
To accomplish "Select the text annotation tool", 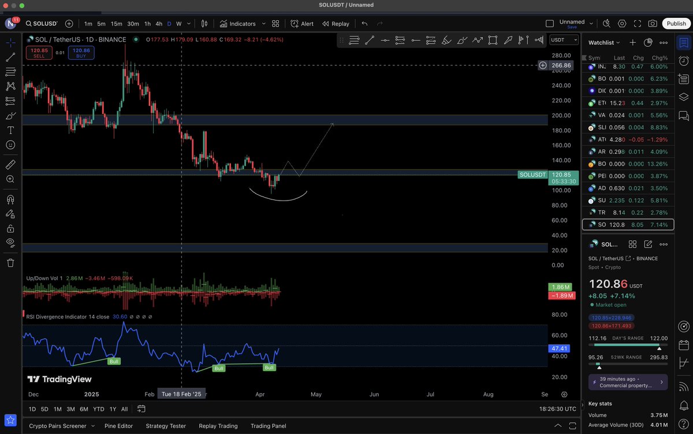I will coord(10,130).
